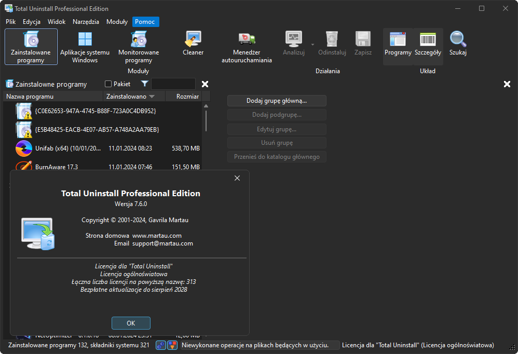
Task: Confirm About dialog with OK
Action: (131, 323)
